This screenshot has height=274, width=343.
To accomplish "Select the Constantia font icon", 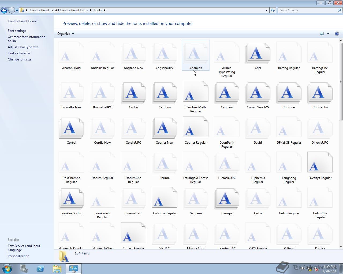I will 320,93.
